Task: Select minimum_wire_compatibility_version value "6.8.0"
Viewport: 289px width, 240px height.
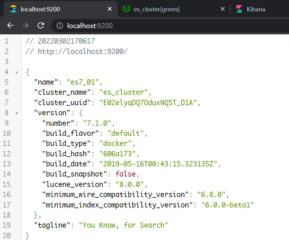Action: pyautogui.click(x=211, y=195)
